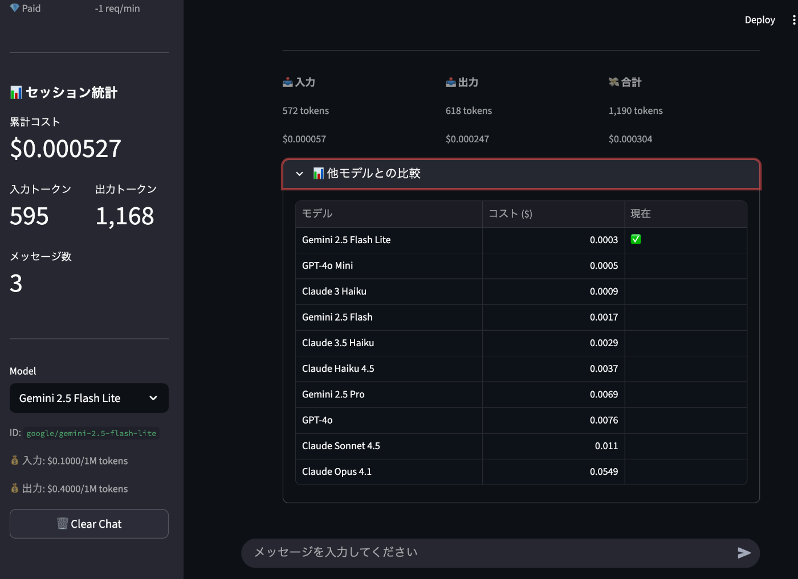
Task: Click the inbox icon next to 入力 heading
Action: click(x=288, y=83)
